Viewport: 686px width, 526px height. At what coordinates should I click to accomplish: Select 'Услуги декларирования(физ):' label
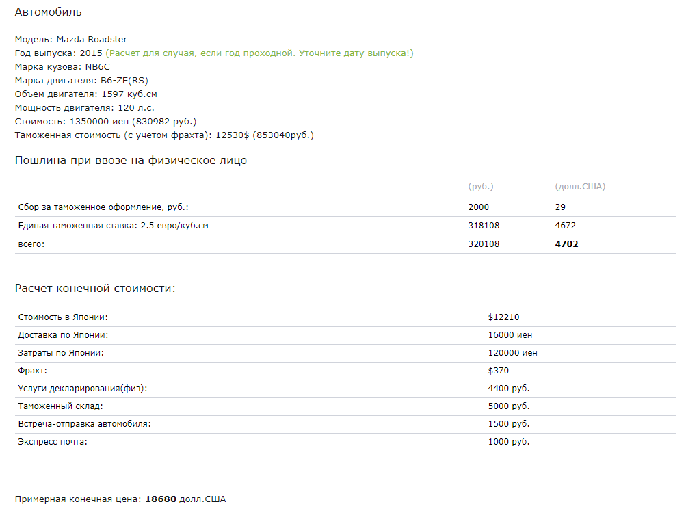[x=83, y=389]
